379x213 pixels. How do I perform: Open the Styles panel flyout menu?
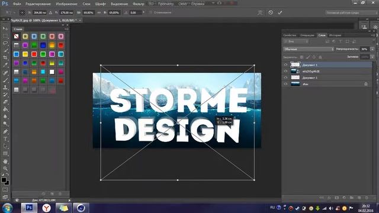coord(66,29)
